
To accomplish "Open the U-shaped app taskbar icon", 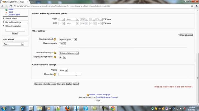I will click(76, 108).
